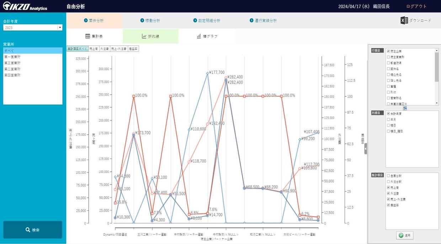Click the Excel download icon
This screenshot has height=244, width=441.
[404, 21]
